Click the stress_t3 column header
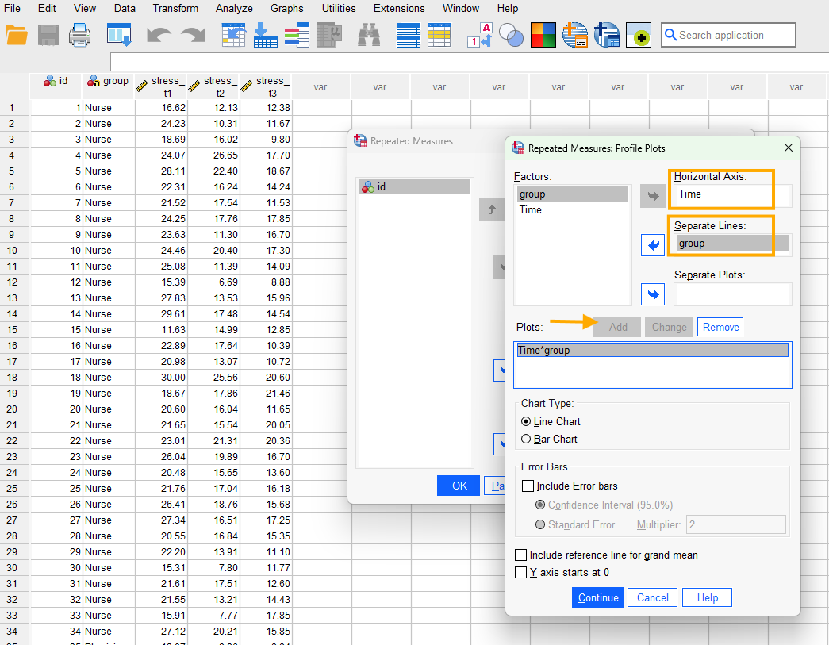The height and width of the screenshot is (645, 829). [x=266, y=86]
